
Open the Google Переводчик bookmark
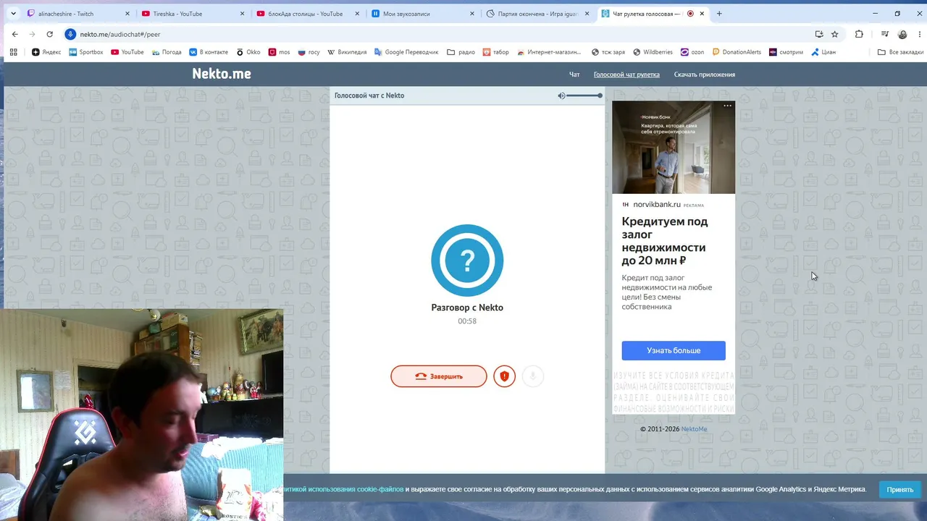click(406, 52)
